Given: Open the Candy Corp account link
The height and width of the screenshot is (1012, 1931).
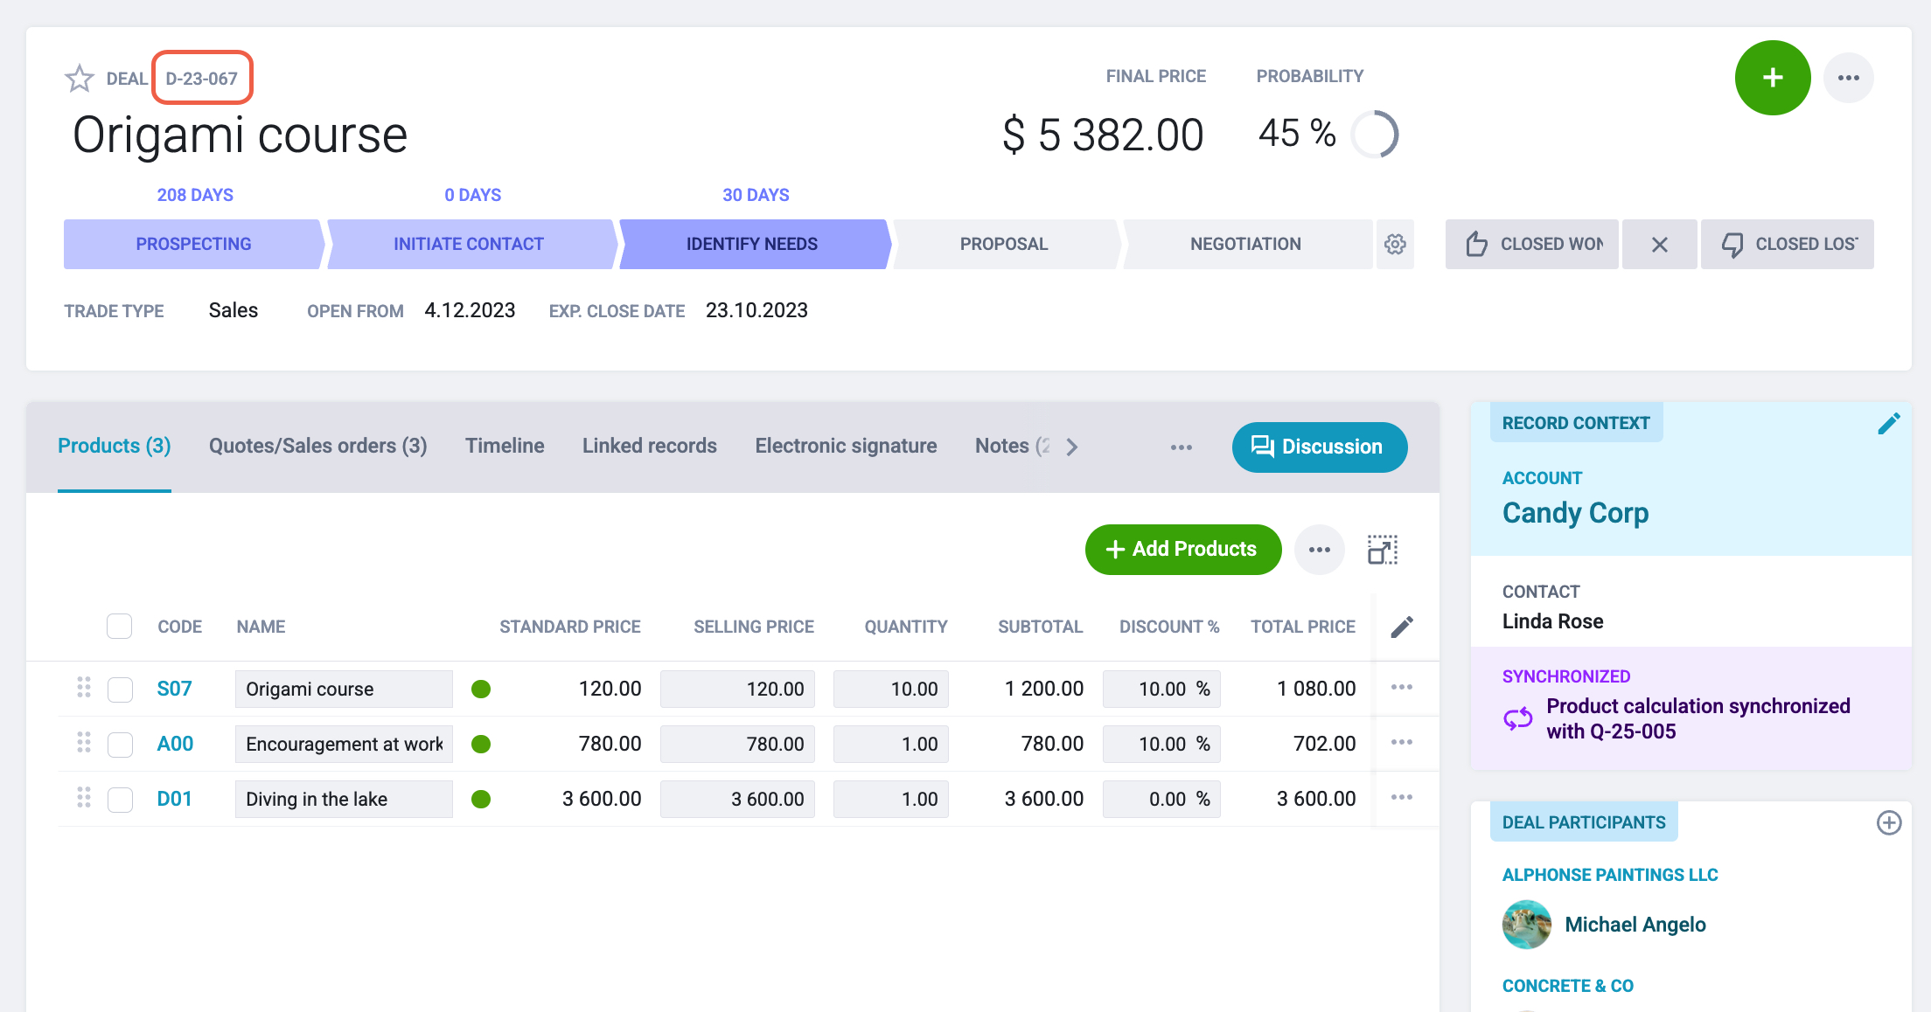Looking at the screenshot, I should 1575,512.
